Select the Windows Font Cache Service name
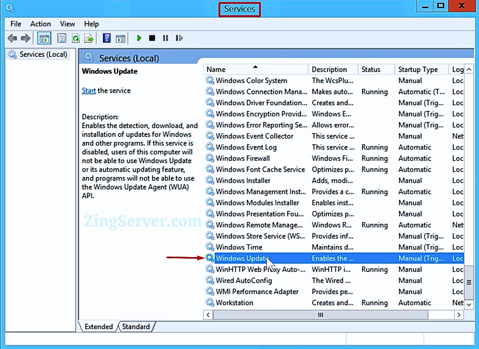Viewport: 479px width, 349px height. pyautogui.click(x=261, y=169)
